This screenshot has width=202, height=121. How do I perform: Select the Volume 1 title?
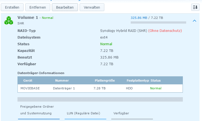(x=28, y=17)
